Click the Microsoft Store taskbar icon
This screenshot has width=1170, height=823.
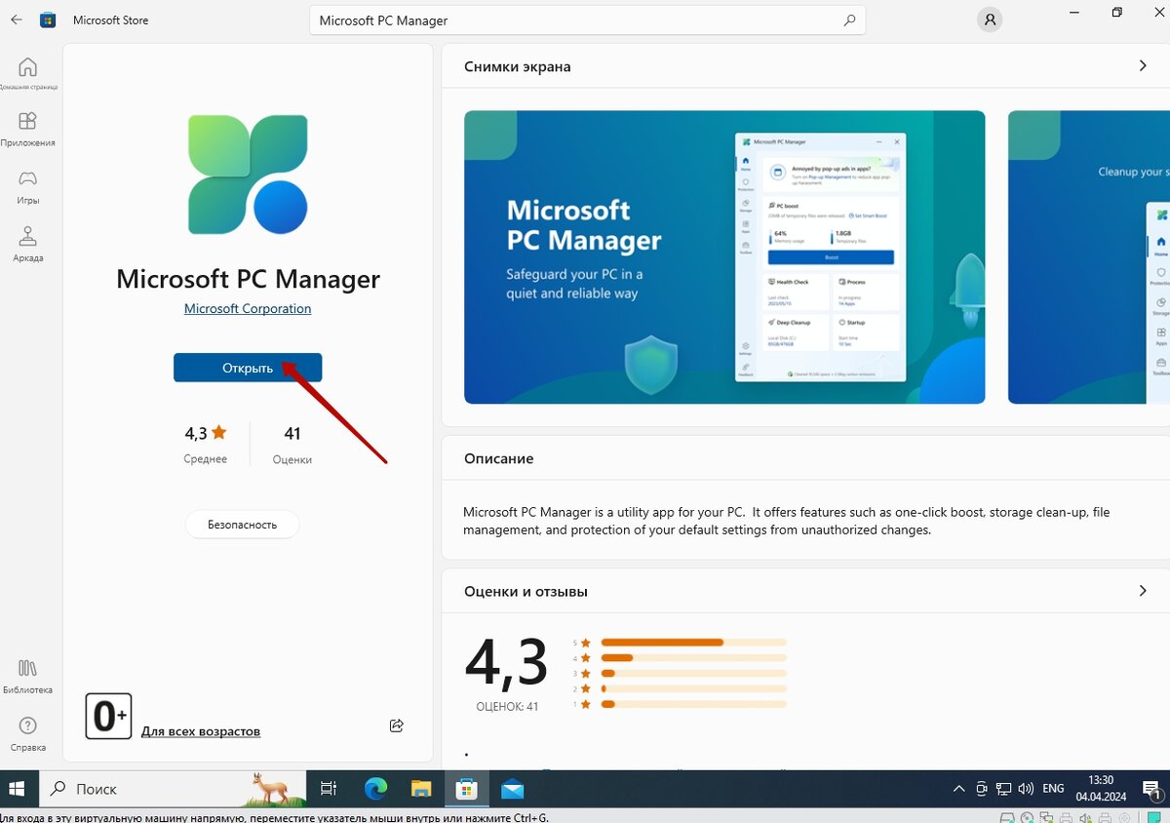tap(466, 788)
